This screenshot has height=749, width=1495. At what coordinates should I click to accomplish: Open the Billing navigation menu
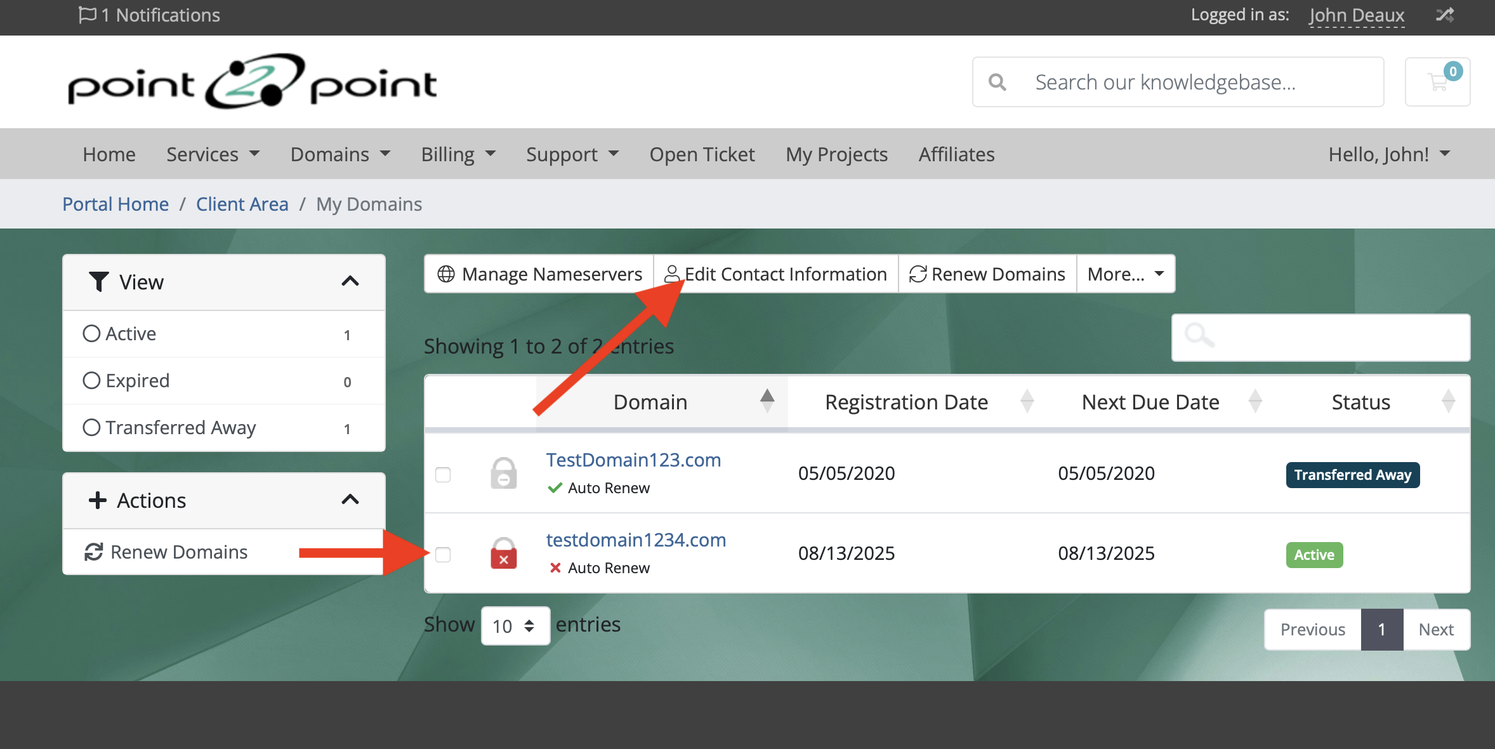(458, 154)
